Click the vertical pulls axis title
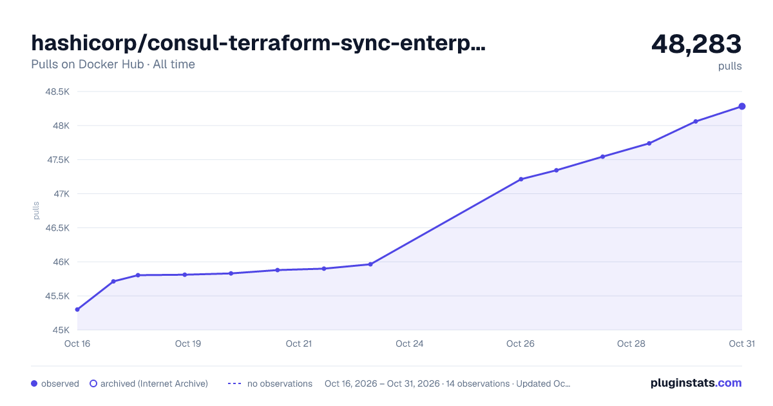This screenshot has width=773, height=406. coord(36,210)
